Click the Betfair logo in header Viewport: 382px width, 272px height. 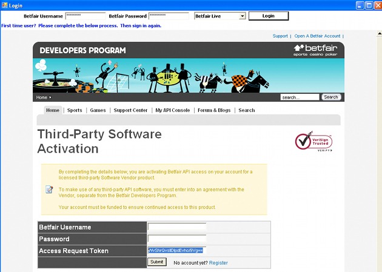click(x=315, y=50)
